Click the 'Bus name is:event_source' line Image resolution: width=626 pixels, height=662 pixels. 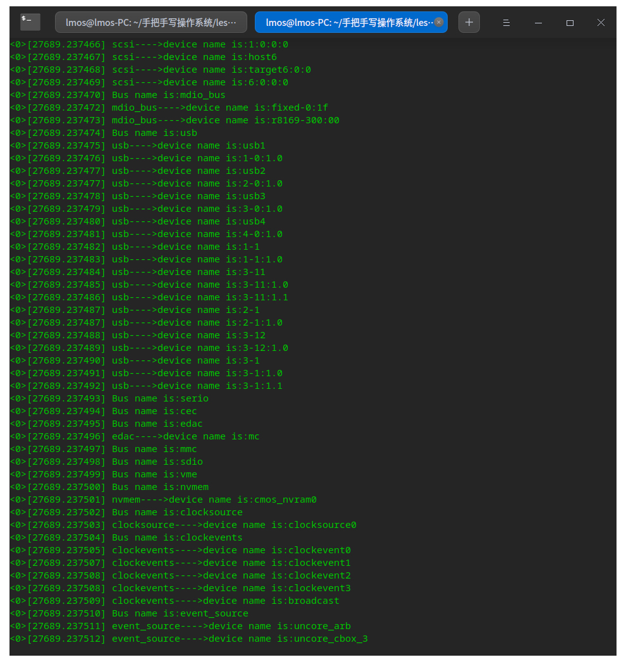pos(180,613)
